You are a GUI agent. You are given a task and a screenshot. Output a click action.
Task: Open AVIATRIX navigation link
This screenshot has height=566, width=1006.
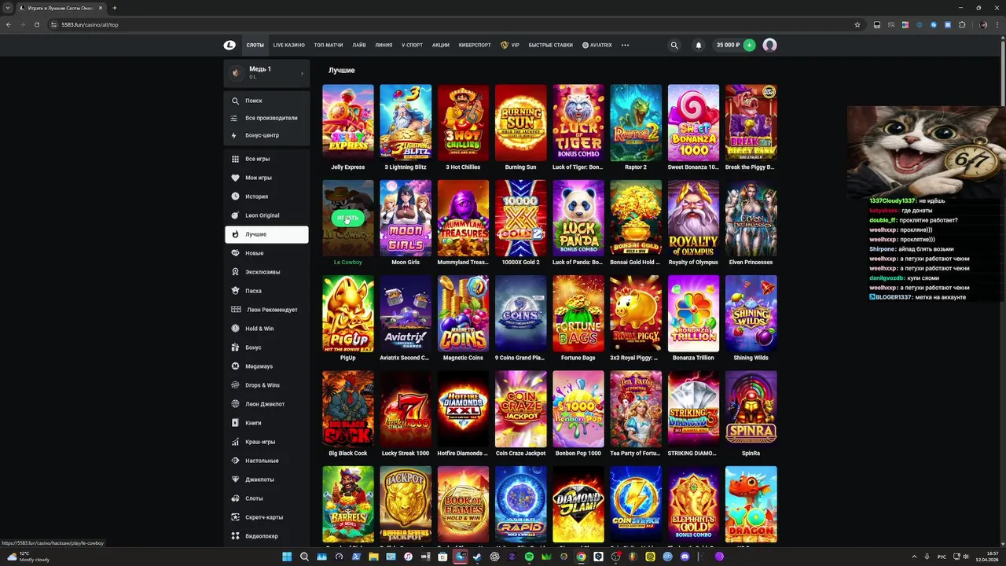[x=597, y=46]
